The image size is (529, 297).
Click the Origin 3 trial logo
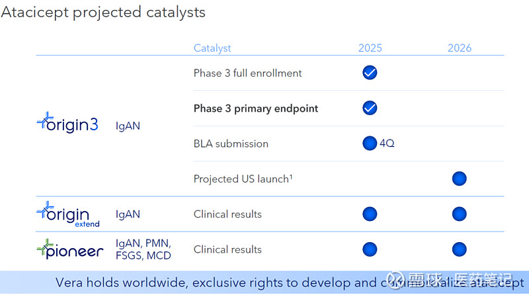click(67, 123)
